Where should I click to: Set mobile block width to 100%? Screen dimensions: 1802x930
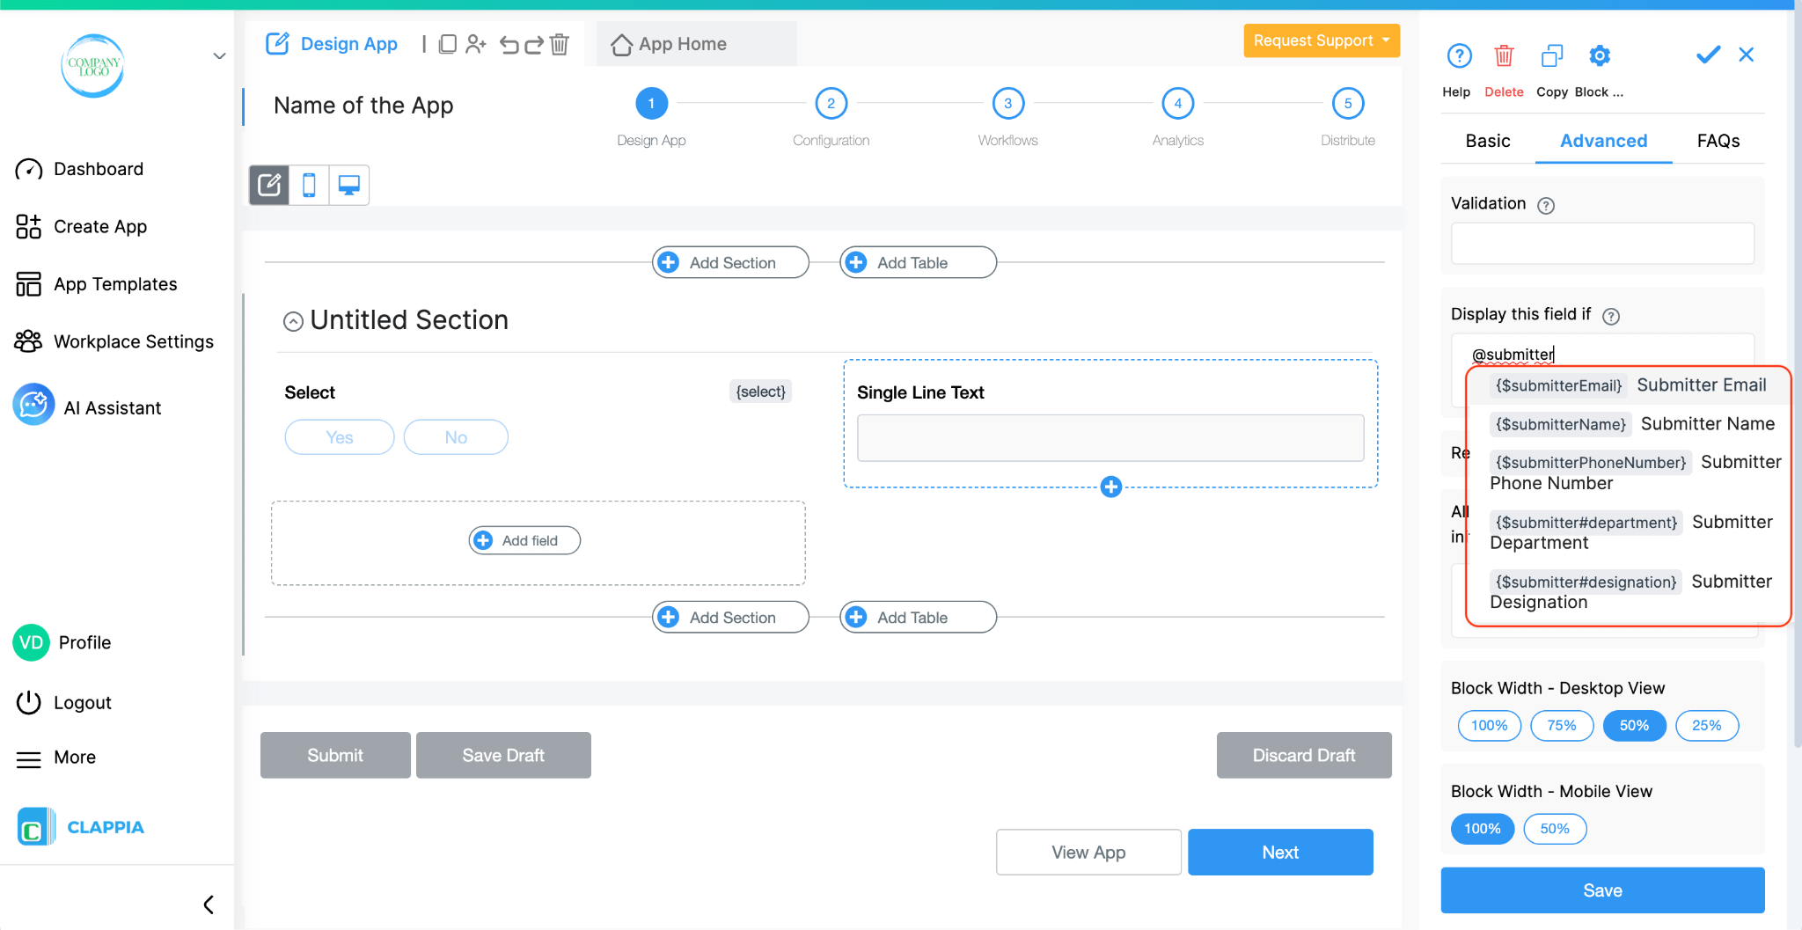(1483, 829)
